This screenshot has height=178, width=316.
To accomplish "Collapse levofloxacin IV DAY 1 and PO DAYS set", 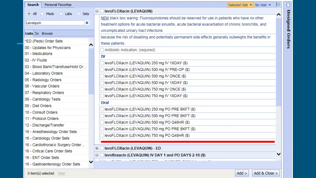I will pos(97,155).
